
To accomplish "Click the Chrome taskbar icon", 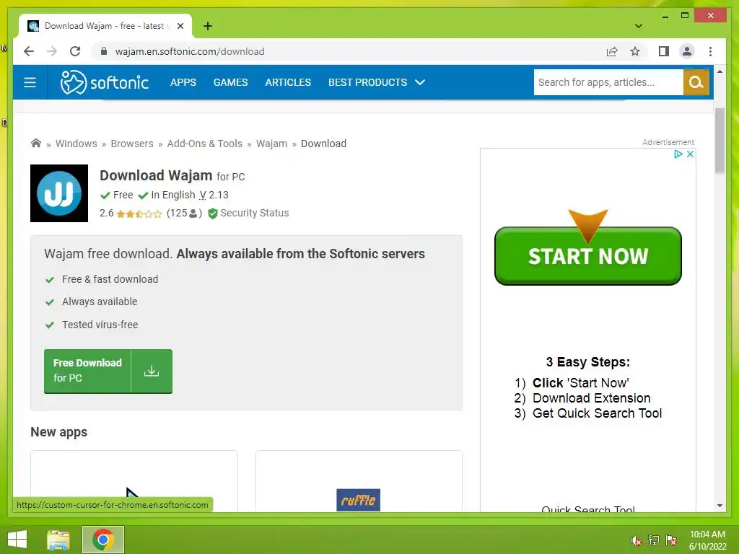I will (102, 540).
